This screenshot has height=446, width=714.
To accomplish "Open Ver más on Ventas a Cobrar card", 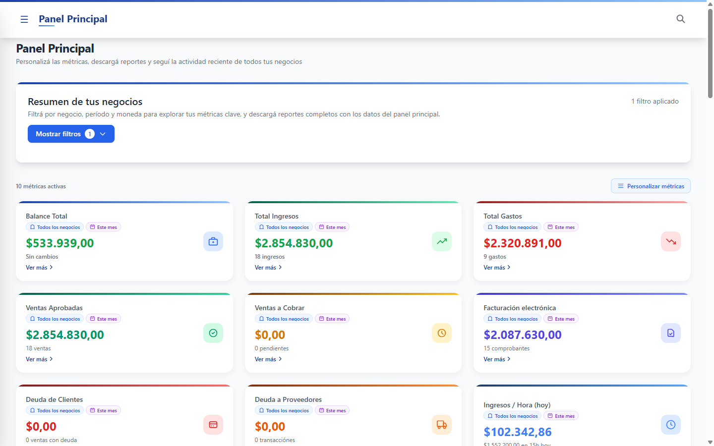I will [x=268, y=359].
